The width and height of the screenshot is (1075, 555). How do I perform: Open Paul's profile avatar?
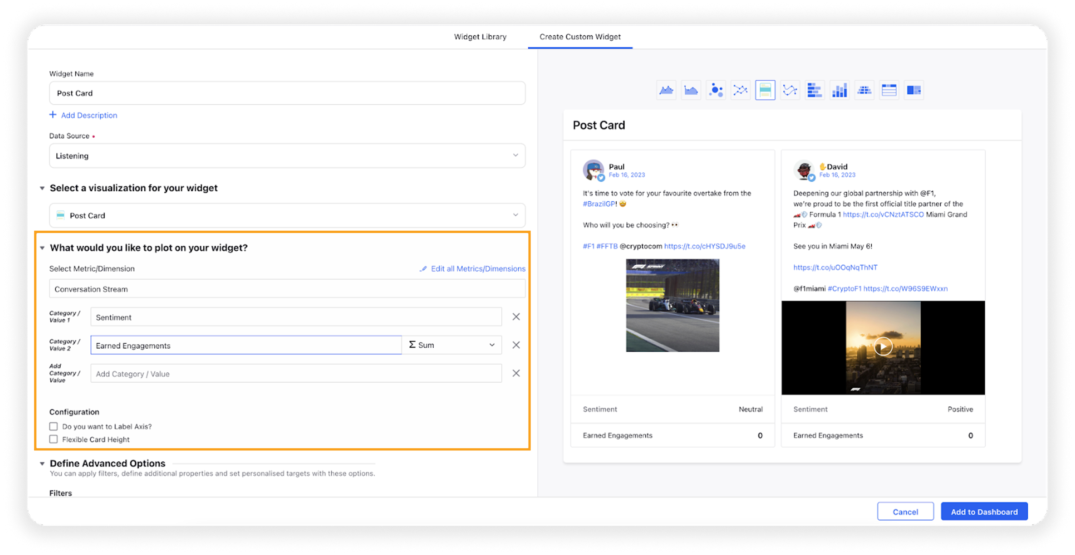click(593, 170)
